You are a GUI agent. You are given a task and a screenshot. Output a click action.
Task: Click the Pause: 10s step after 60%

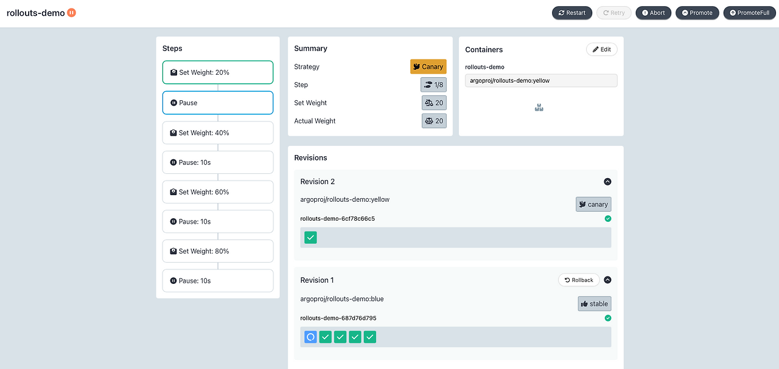[x=218, y=221]
